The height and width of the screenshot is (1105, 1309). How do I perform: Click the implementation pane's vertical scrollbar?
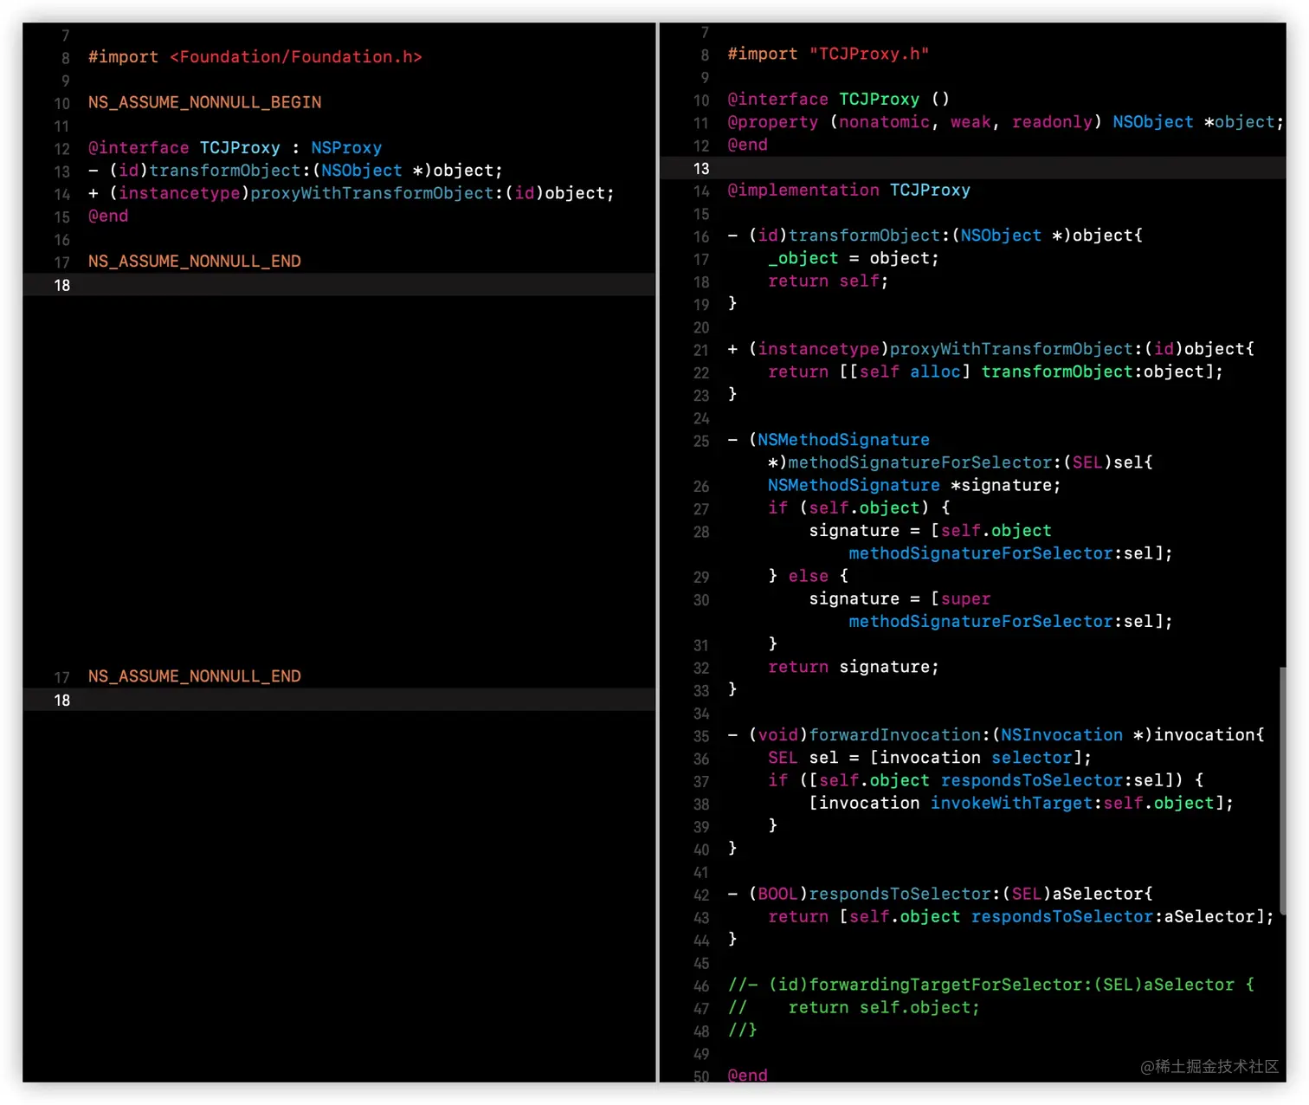coord(1282,790)
